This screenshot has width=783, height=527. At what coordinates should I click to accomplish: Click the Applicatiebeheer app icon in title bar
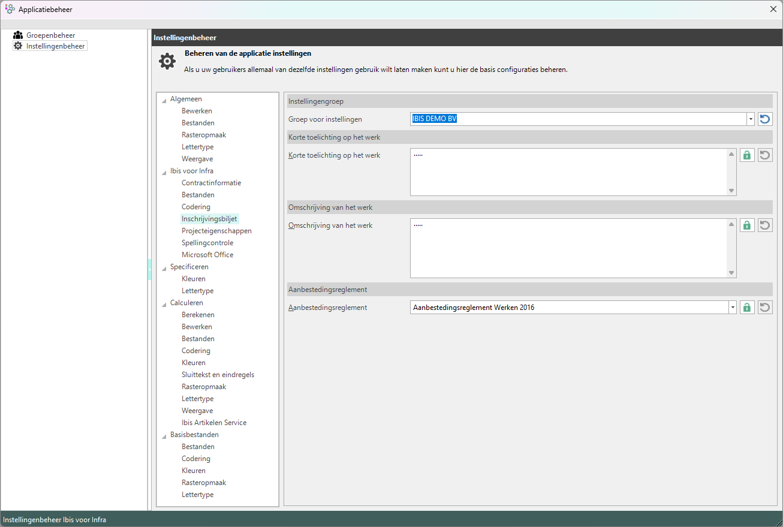point(10,9)
